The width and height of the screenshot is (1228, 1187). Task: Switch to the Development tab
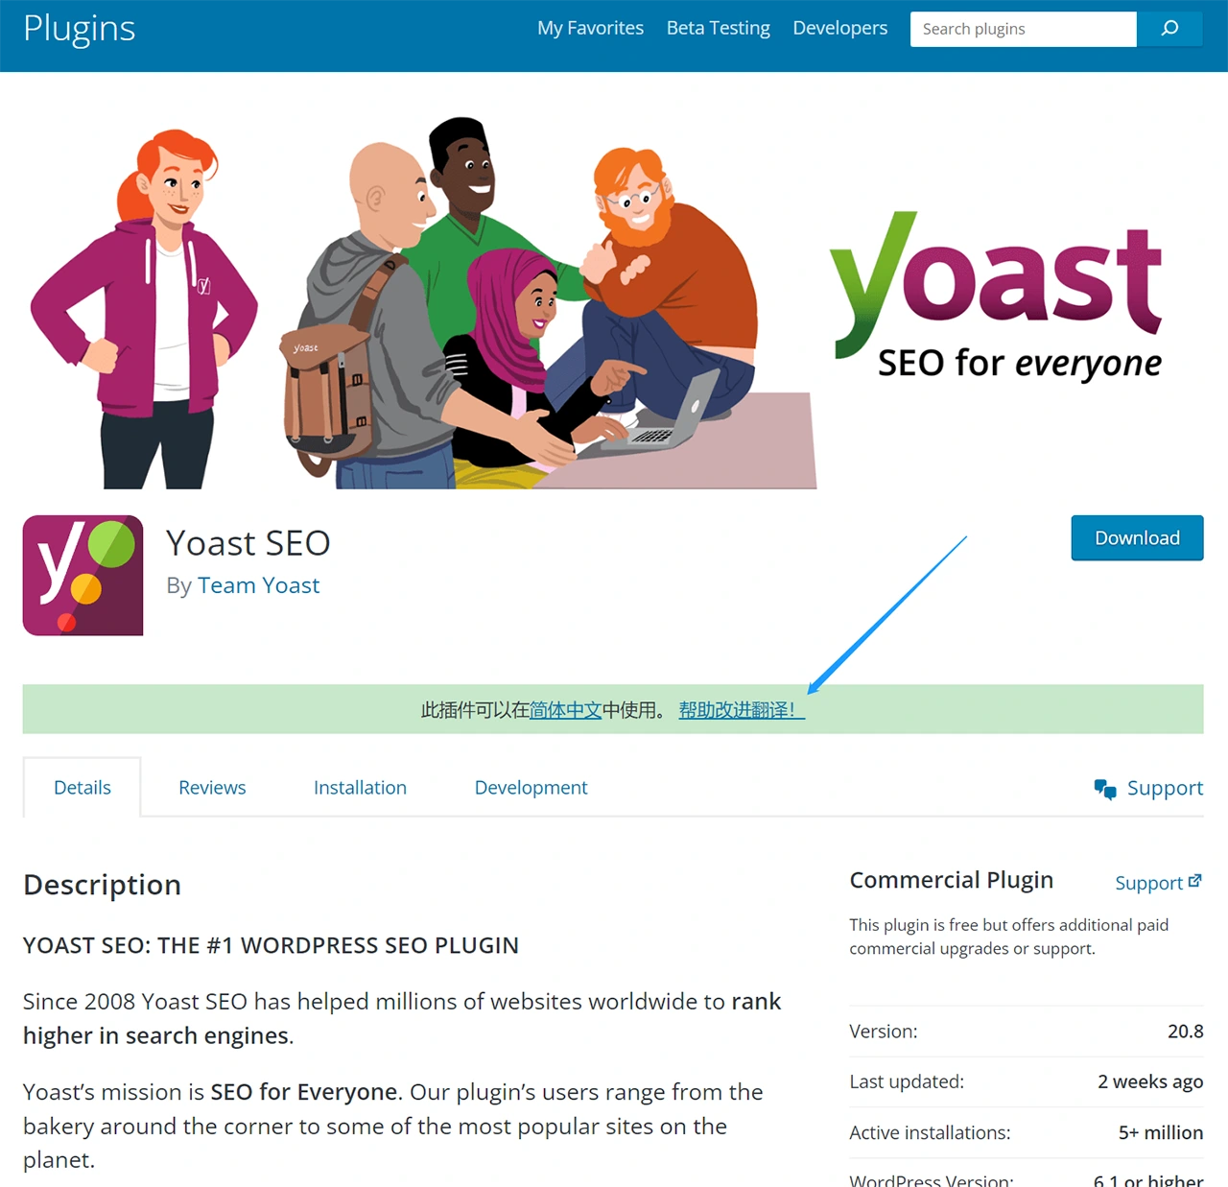531,788
